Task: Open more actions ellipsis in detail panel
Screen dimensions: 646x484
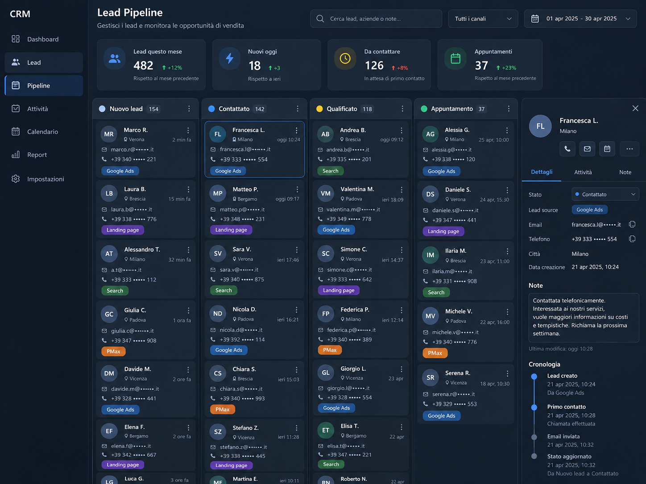Action: (629, 149)
